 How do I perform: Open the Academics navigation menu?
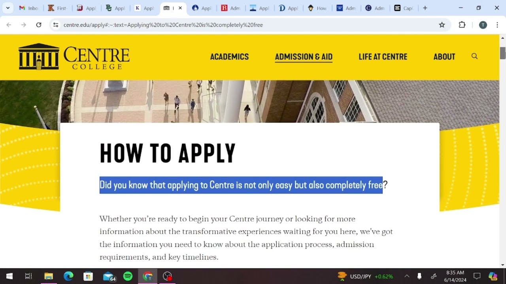pyautogui.click(x=229, y=57)
